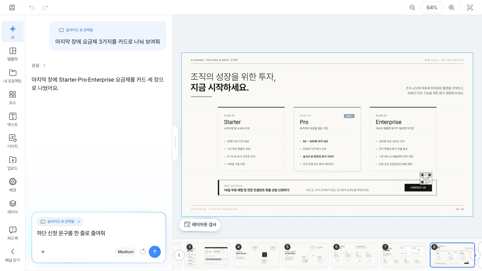Open the 이미지 image panel
Viewport: 482px width, 271px height.
(x=13, y=142)
